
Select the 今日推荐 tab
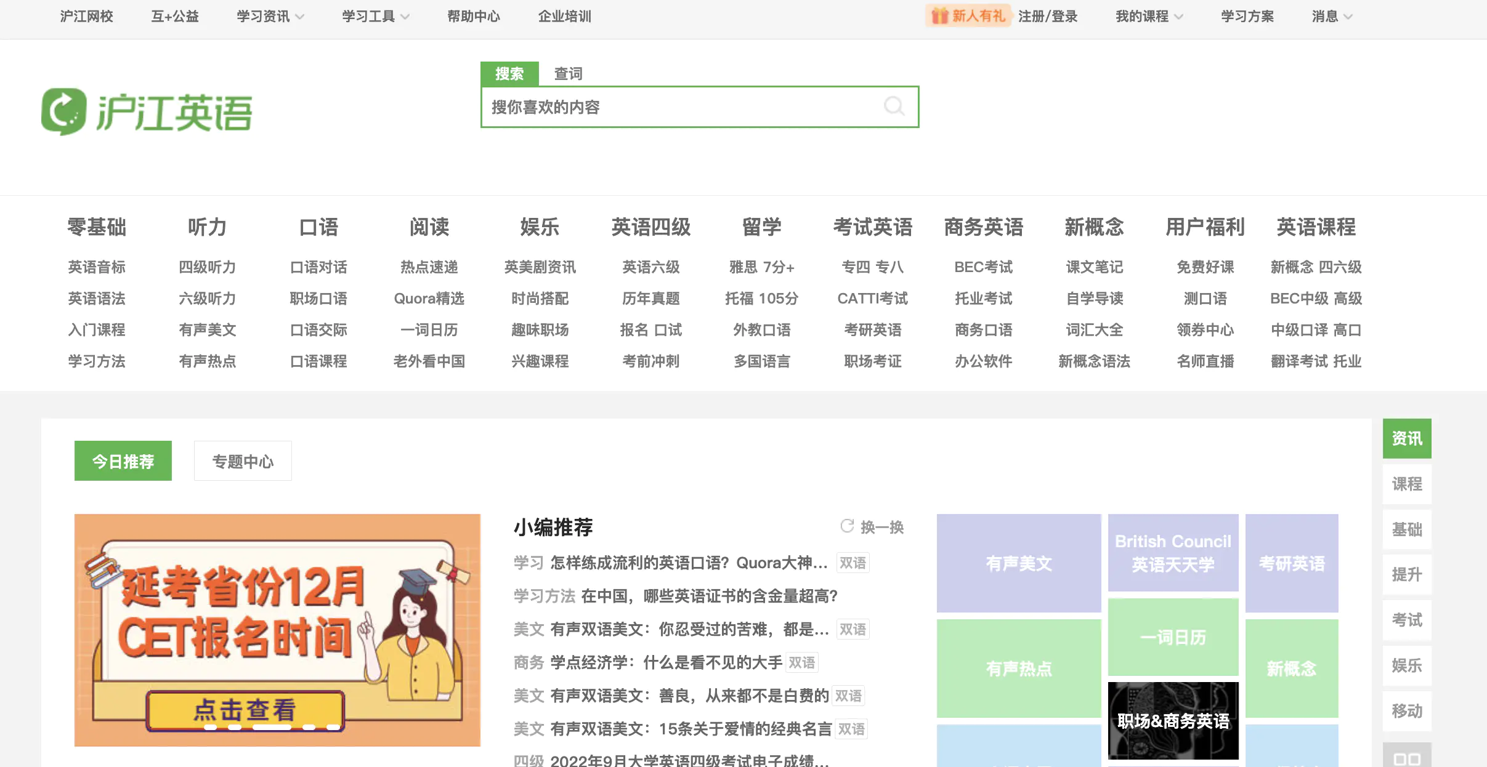[123, 460]
